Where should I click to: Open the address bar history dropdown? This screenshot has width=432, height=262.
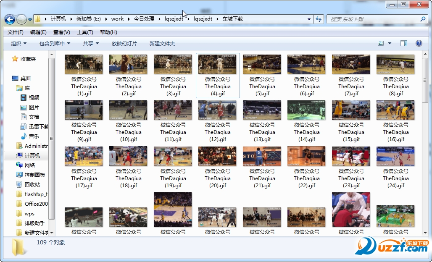pyautogui.click(x=309, y=19)
